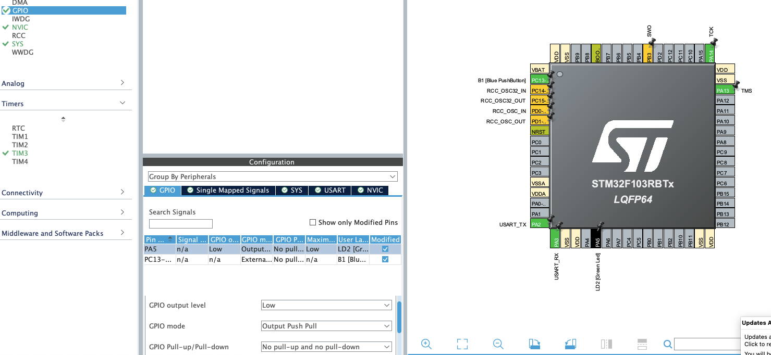Expand Middleware and Software Packs category
The image size is (771, 355).
pos(123,233)
